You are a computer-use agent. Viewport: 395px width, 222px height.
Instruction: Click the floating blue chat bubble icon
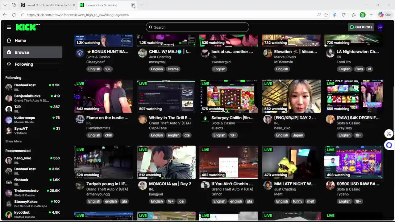[389, 145]
